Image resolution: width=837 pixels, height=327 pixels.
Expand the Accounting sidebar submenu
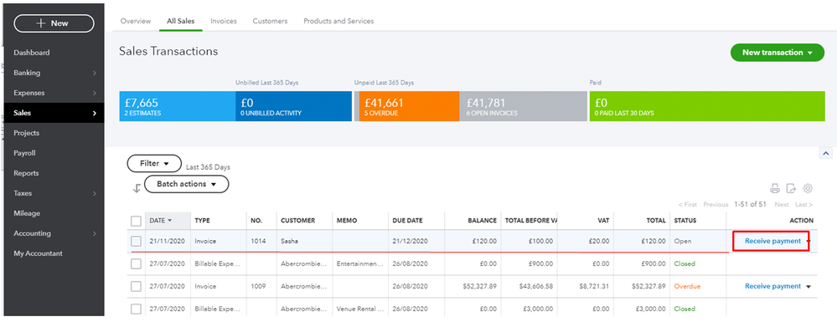pos(94,234)
